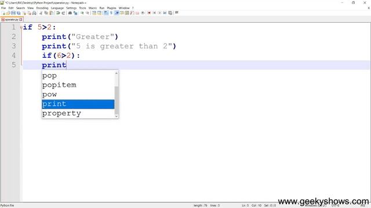
Task: Open the Function List toolbar icon
Action: pos(132,13)
